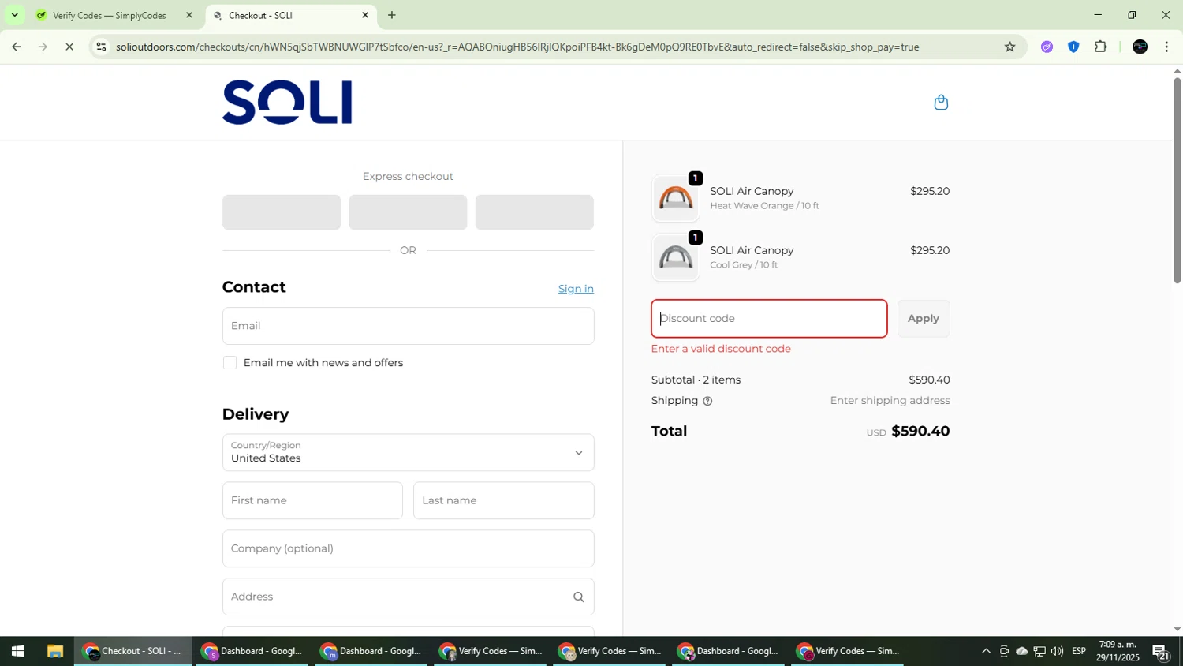
Task: Focus the Discount code field
Action: pyautogui.click(x=769, y=319)
